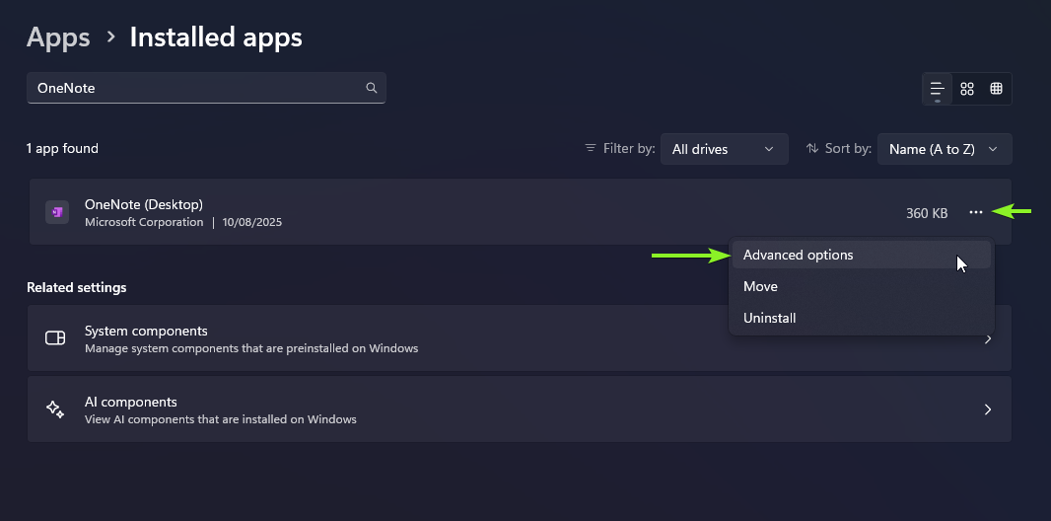Click the sort arrows icon beside Sort by
This screenshot has height=521, width=1051.
pos(812,148)
